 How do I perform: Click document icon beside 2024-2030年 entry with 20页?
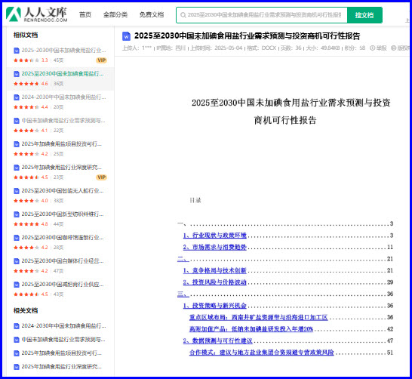pos(17,97)
